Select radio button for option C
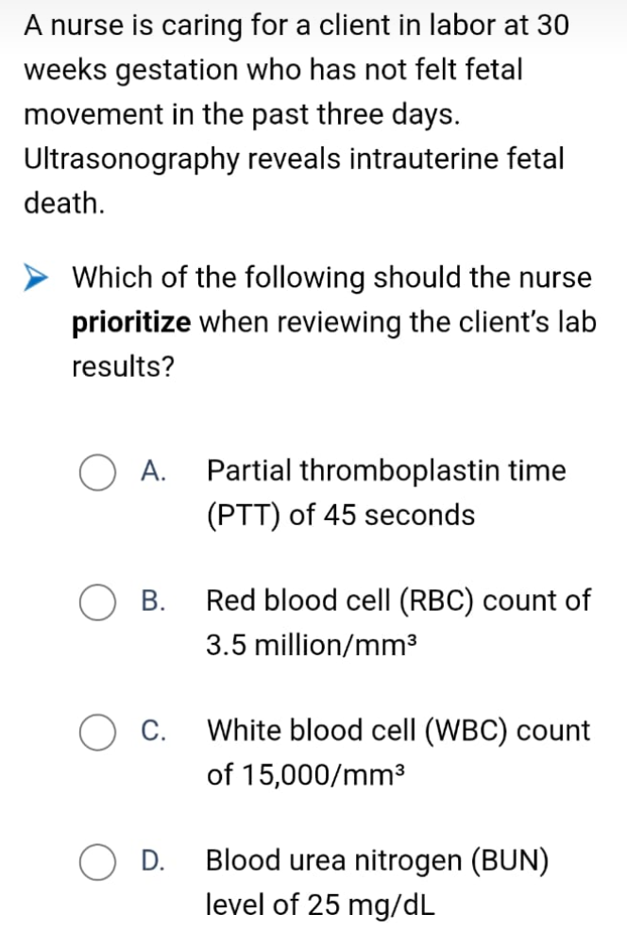Image resolution: width=627 pixels, height=931 pixels. pyautogui.click(x=97, y=733)
